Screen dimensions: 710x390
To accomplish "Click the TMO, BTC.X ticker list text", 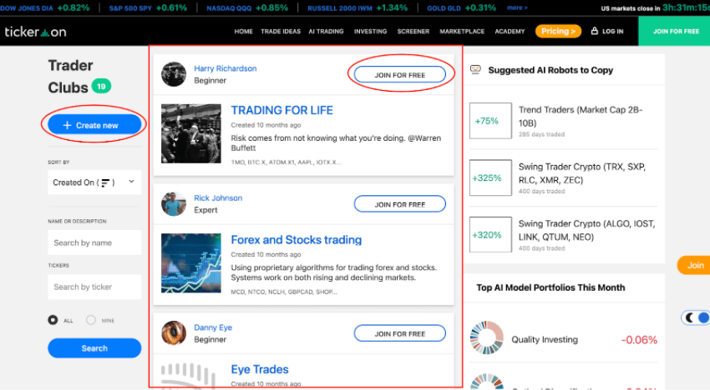I will (287, 162).
